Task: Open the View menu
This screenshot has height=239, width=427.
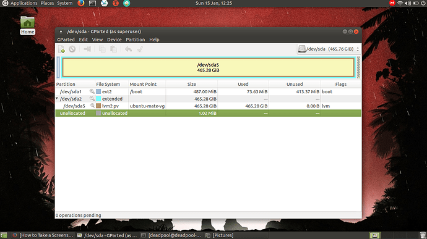Action: (x=97, y=40)
